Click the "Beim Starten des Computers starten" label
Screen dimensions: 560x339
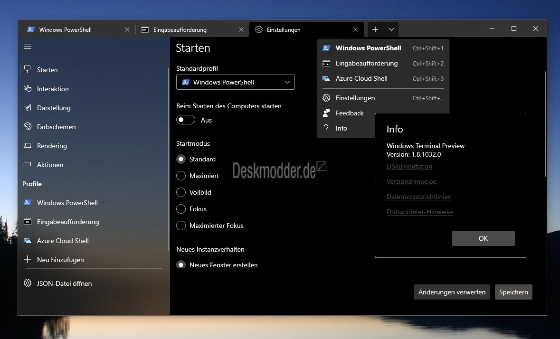click(229, 106)
